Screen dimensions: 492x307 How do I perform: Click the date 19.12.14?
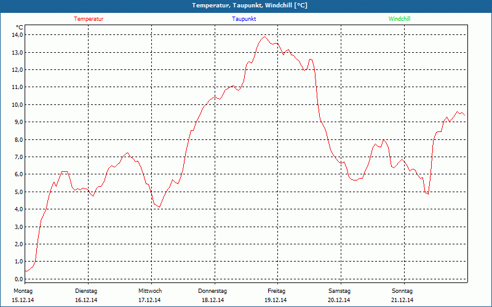[x=276, y=300]
